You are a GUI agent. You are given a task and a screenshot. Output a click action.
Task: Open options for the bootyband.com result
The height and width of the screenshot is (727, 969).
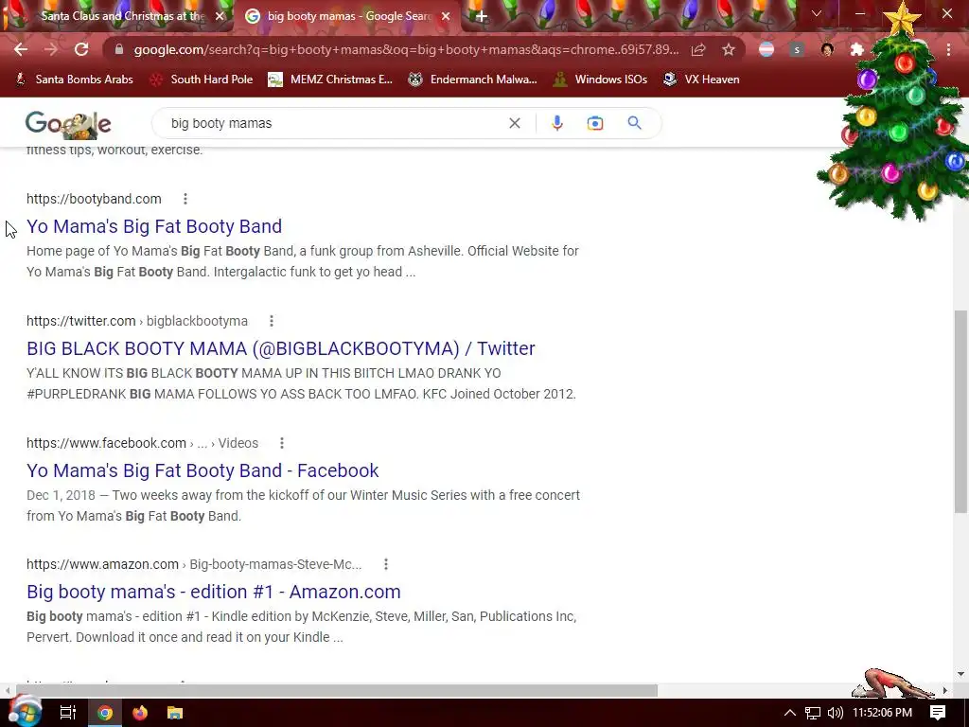[185, 199]
